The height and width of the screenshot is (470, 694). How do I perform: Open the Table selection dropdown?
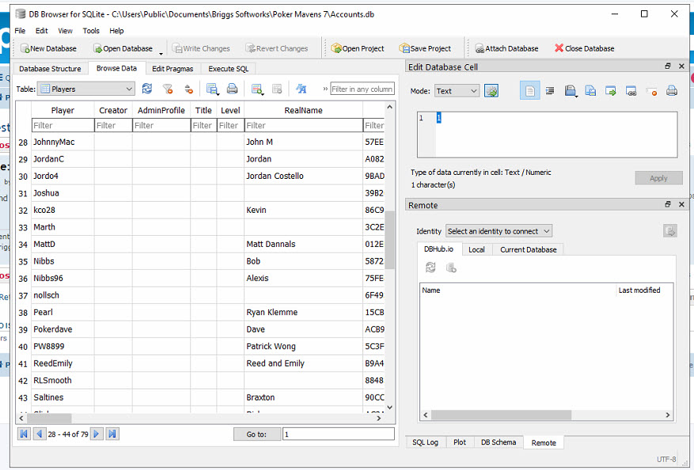(86, 89)
